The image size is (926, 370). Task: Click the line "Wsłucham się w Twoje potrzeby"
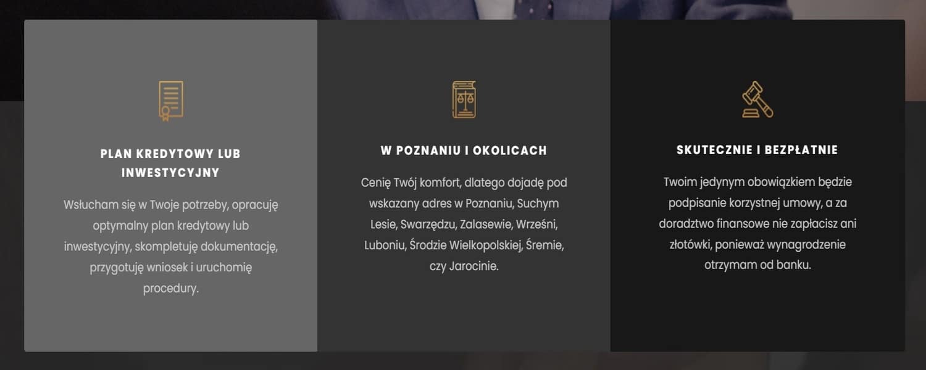click(x=171, y=205)
